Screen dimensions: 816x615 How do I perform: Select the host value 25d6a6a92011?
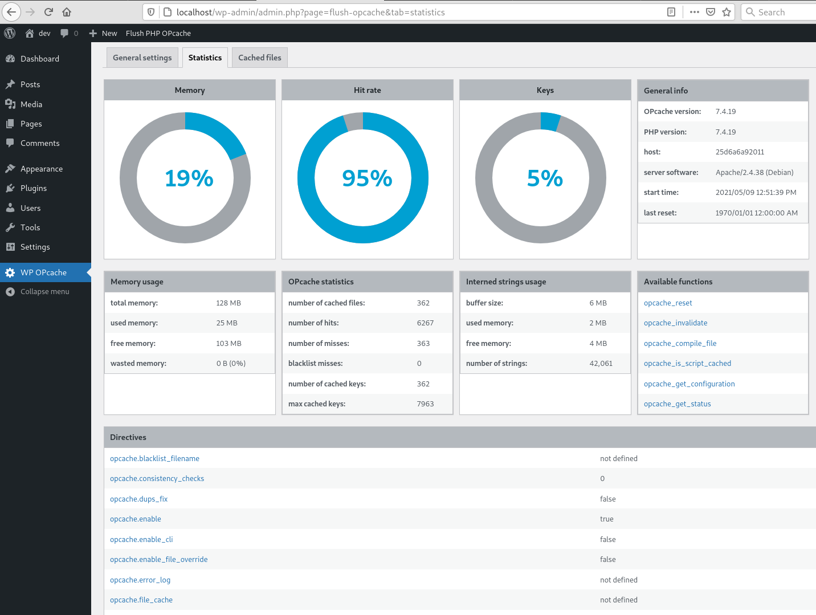[740, 152]
